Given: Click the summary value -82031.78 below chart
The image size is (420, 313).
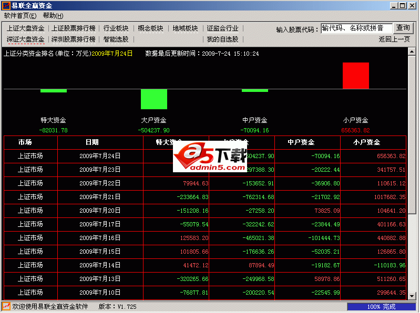Looking at the screenshot, I should [53, 131].
